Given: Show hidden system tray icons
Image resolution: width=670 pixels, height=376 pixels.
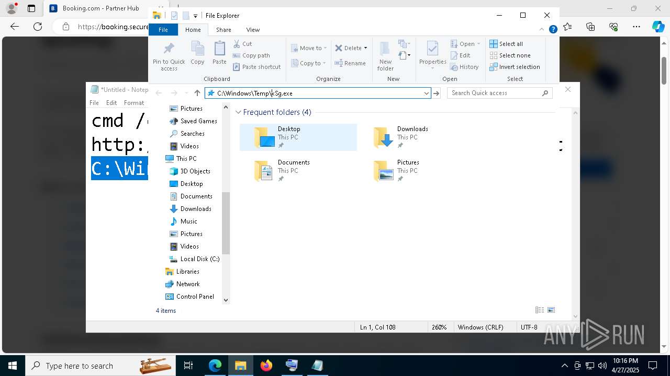Looking at the screenshot, I should tap(564, 366).
